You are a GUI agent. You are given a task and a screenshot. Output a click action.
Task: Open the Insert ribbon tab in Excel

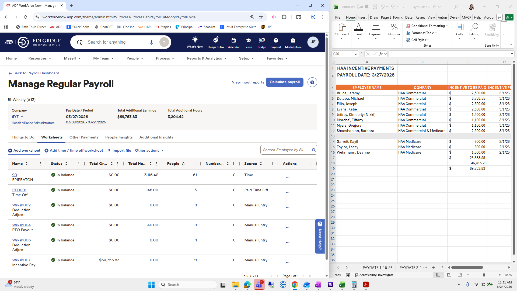[x=362, y=17]
